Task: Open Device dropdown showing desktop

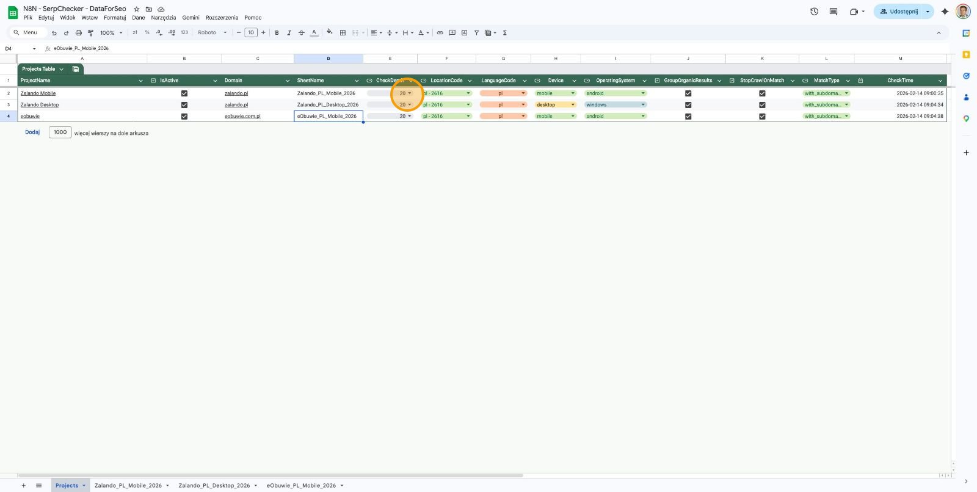Action: point(556,105)
